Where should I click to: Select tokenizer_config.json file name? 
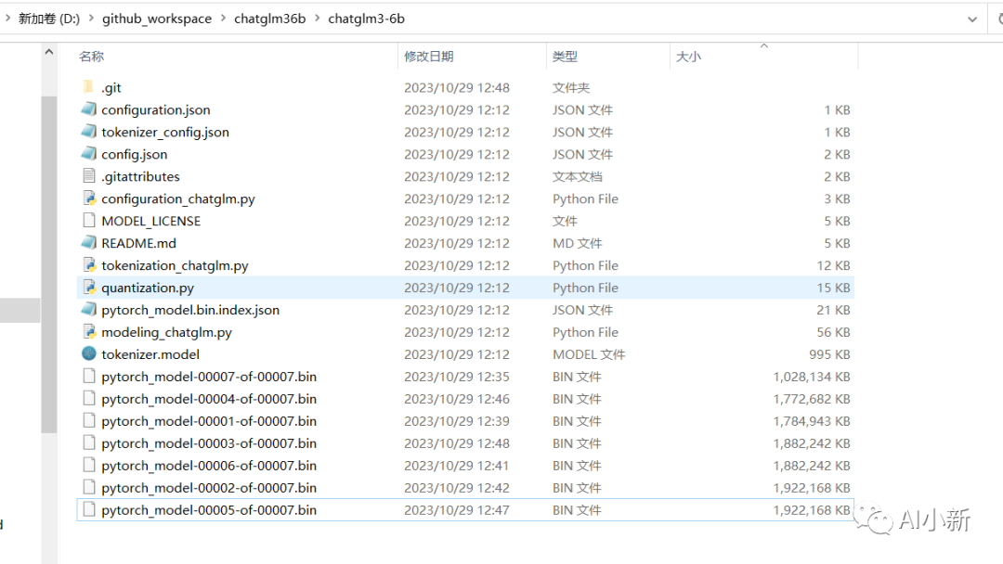point(165,133)
